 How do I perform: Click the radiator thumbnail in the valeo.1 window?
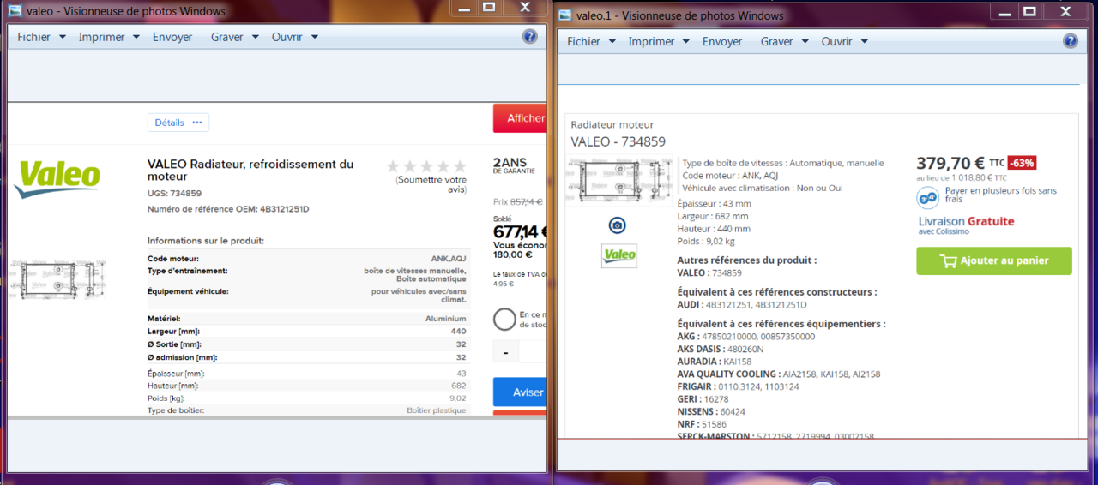click(x=619, y=182)
